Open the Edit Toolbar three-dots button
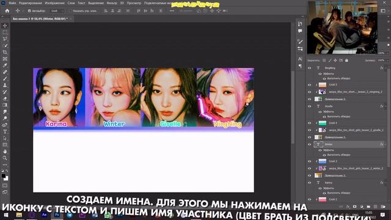The width and height of the screenshot is (391, 220). click(5, 165)
